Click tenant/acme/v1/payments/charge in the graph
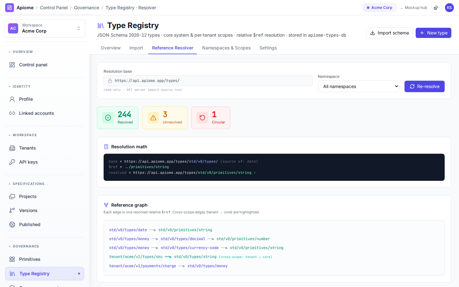Screen dimensions: 459x287 click(142, 266)
